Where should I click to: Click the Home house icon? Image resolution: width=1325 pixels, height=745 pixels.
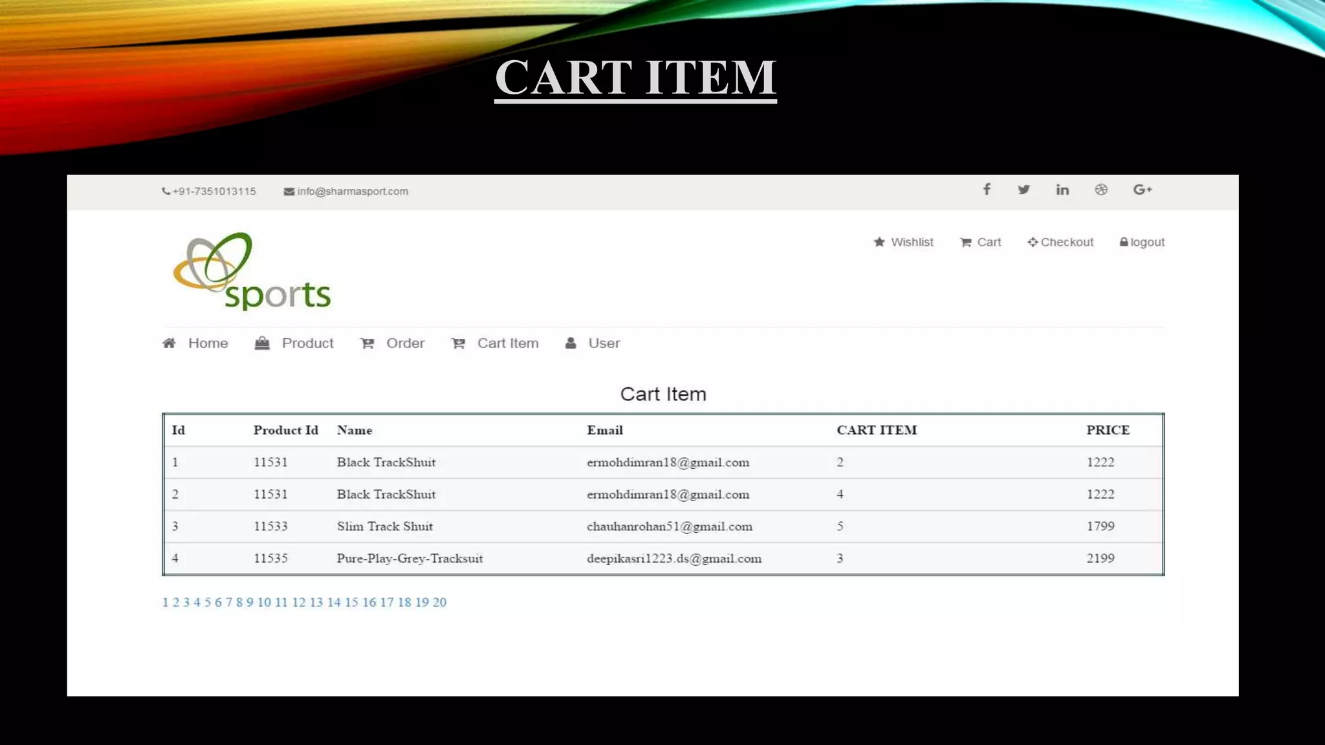pos(169,343)
